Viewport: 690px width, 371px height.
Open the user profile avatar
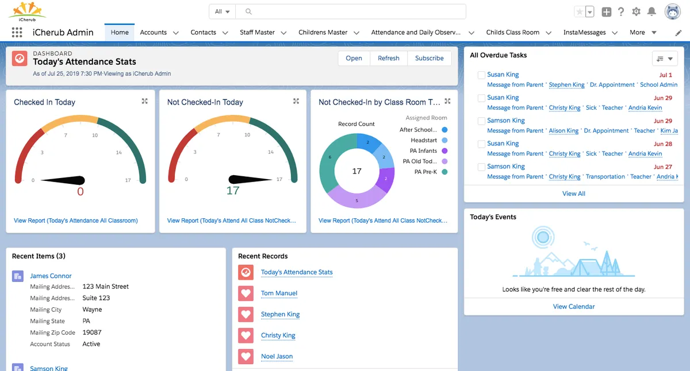coord(673,11)
